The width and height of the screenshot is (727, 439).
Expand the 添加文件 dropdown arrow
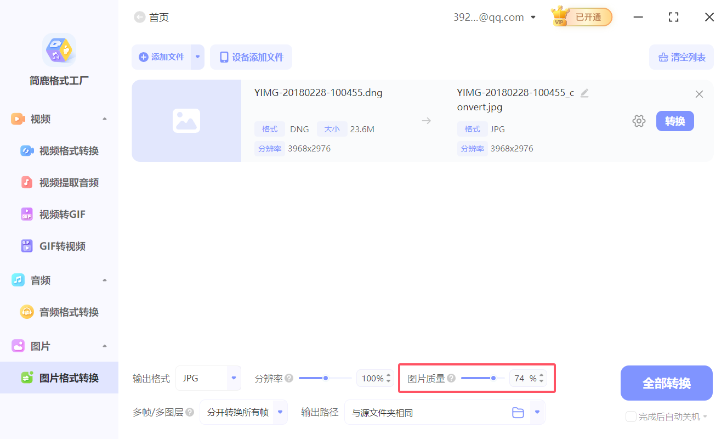198,57
